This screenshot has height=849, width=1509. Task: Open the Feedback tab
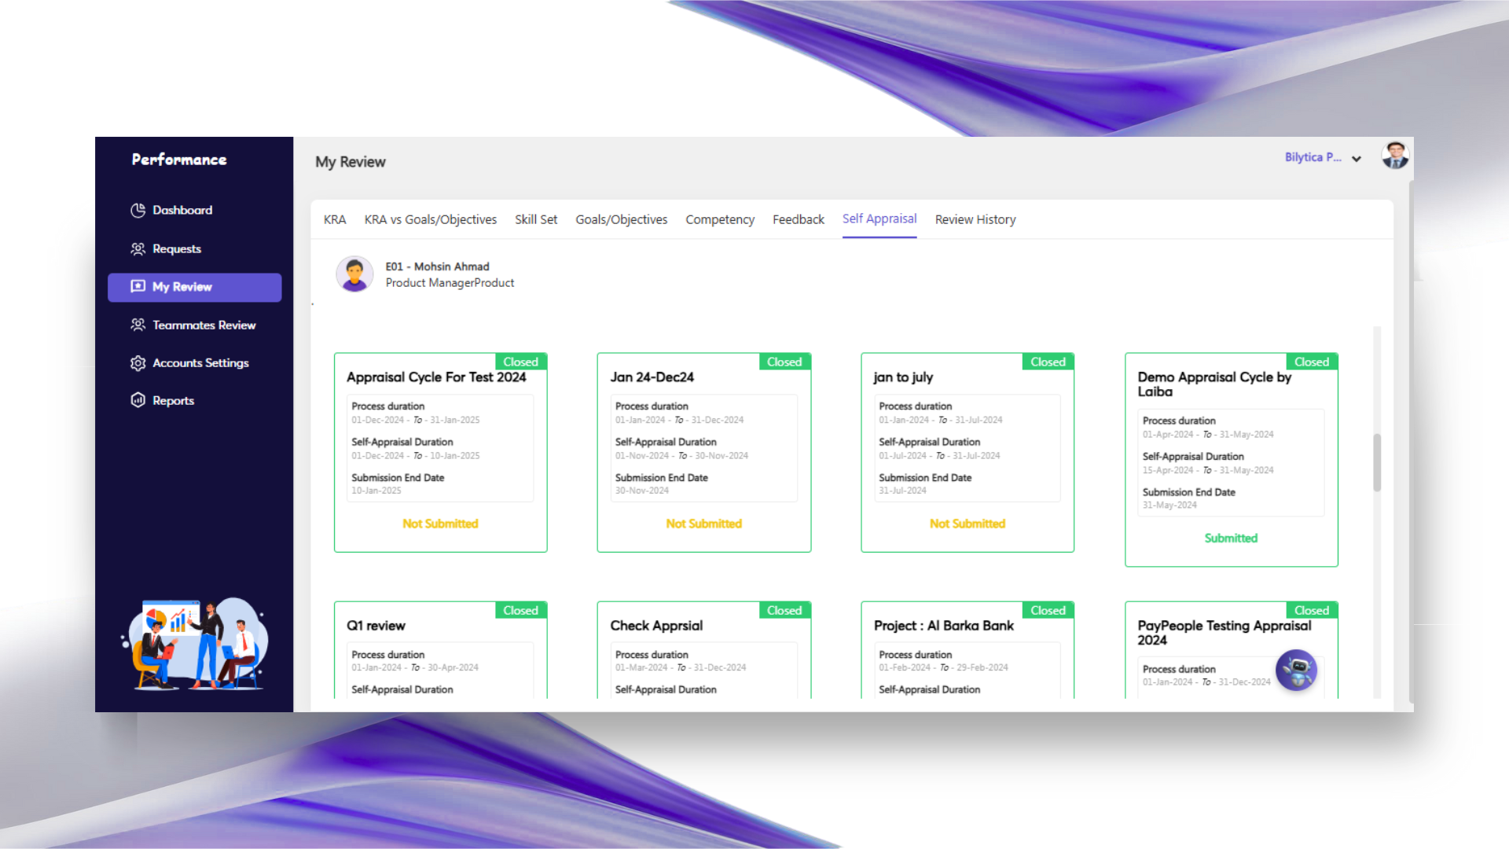tap(798, 219)
